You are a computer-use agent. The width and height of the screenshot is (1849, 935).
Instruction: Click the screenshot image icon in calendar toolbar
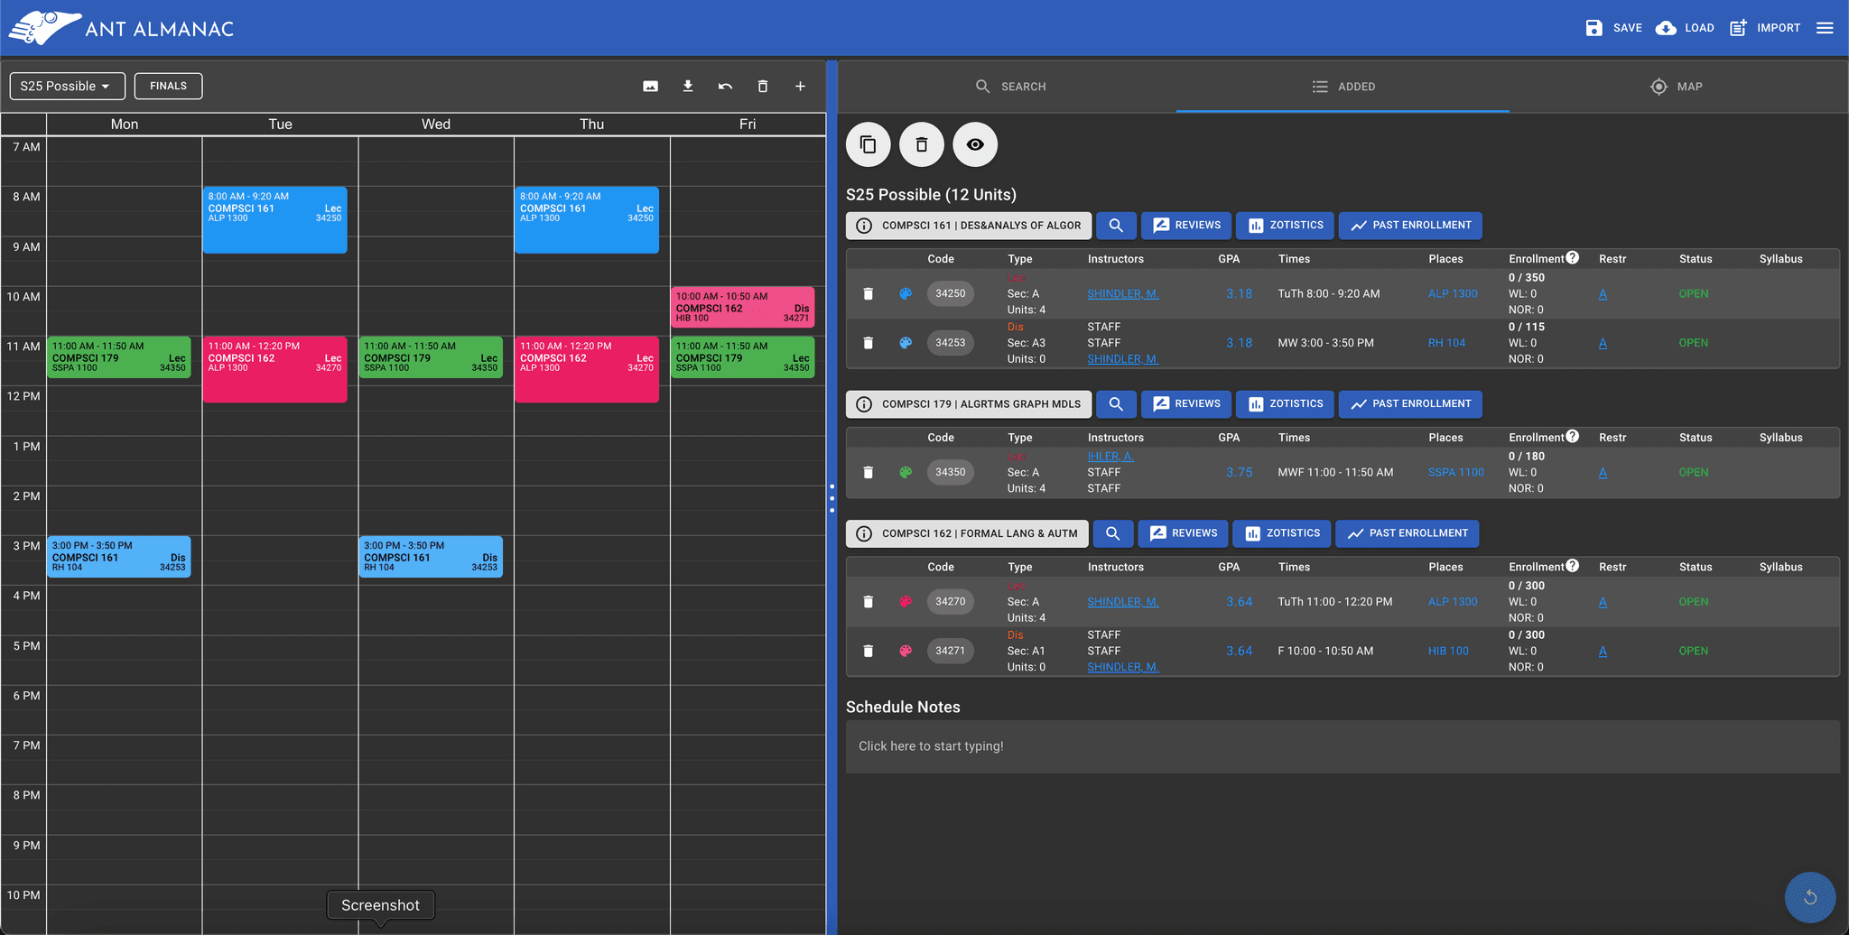(x=650, y=87)
